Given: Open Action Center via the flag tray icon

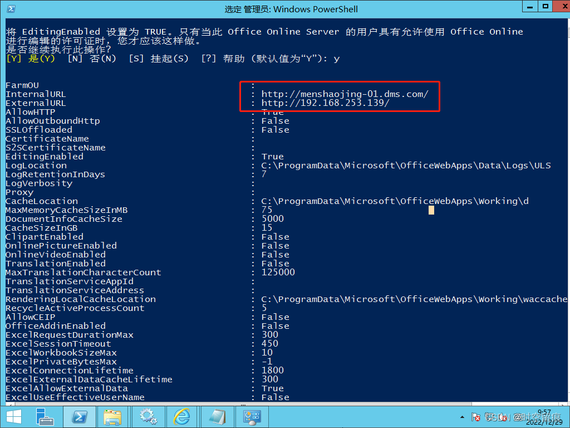Looking at the screenshot, I should (x=476, y=417).
